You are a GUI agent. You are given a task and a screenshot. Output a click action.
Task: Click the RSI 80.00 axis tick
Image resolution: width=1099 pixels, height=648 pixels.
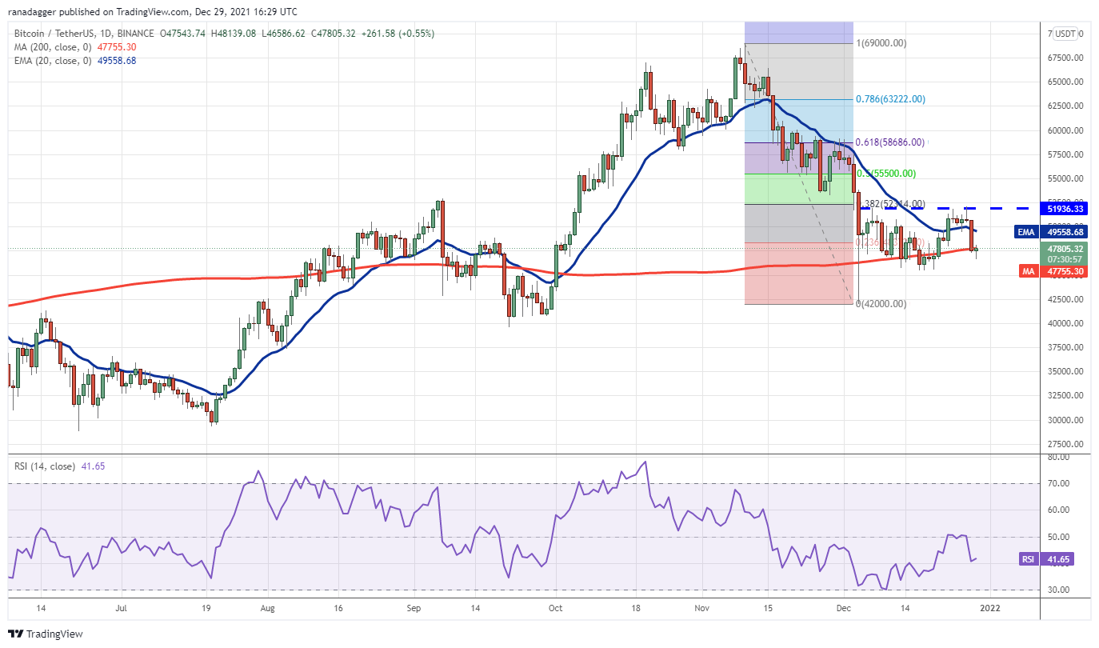click(1057, 457)
